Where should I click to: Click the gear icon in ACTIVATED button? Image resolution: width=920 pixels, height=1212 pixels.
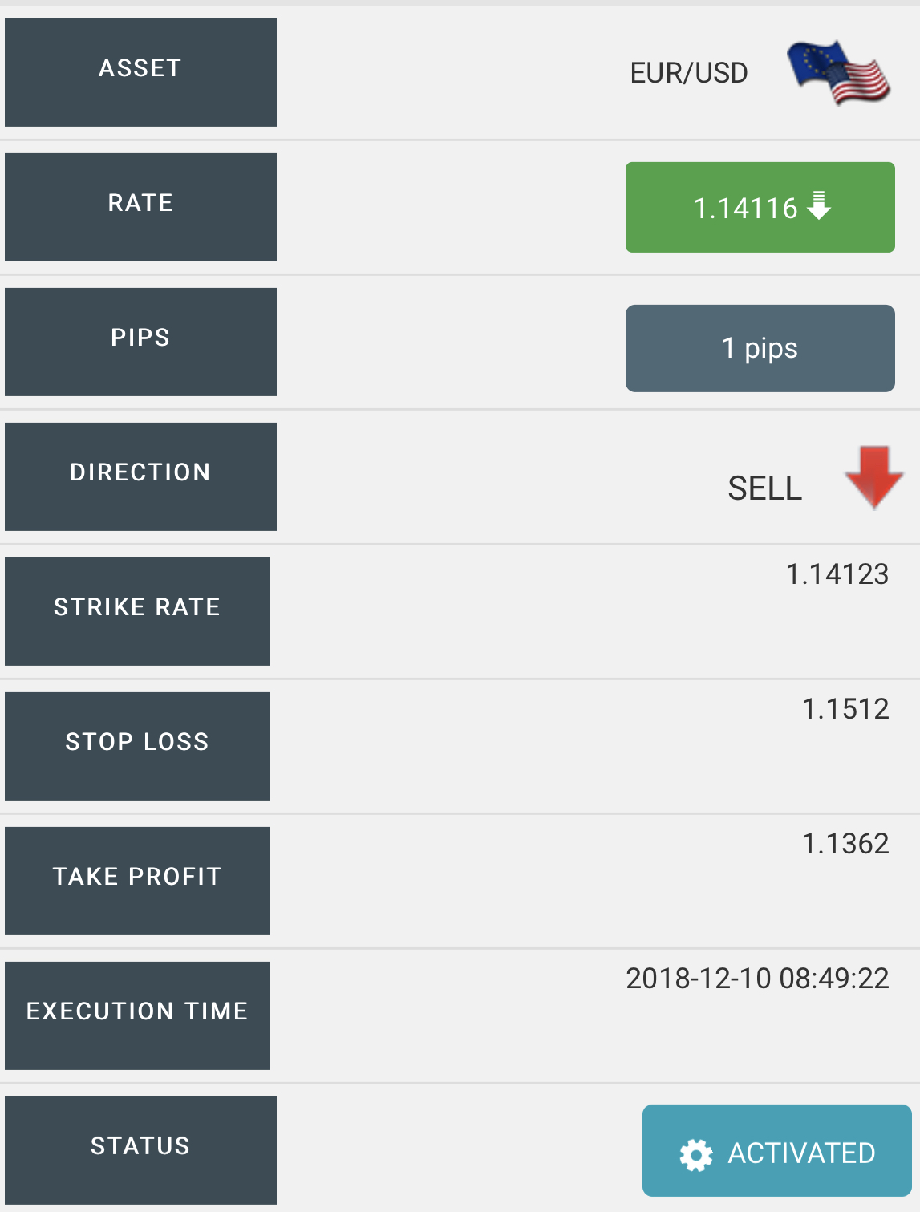click(x=696, y=1155)
